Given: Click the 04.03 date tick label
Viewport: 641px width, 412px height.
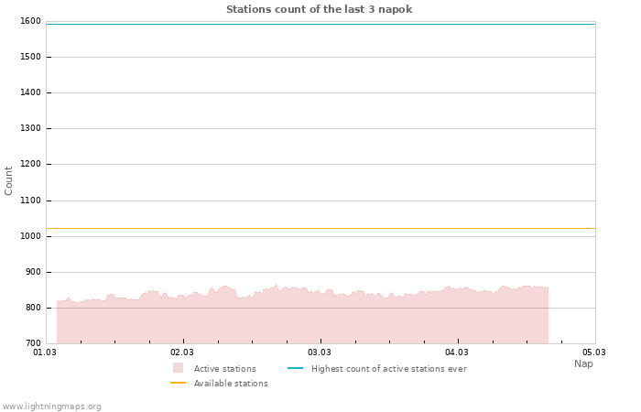Looking at the screenshot, I should coord(457,352).
